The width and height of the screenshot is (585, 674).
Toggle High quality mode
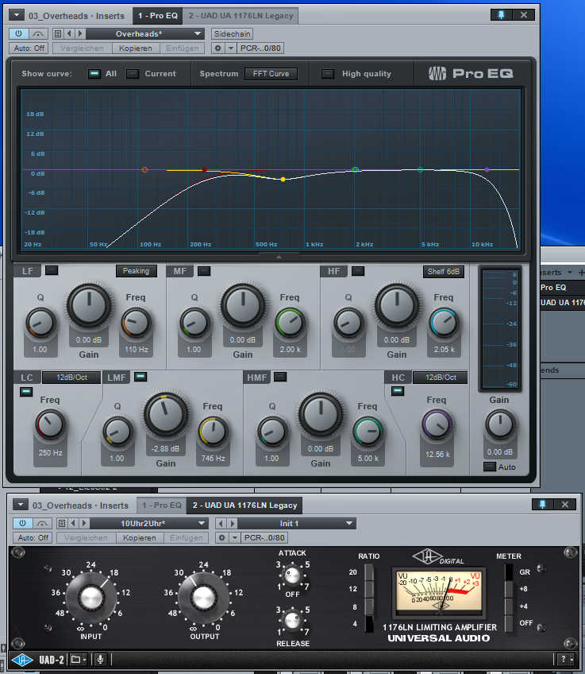[328, 73]
